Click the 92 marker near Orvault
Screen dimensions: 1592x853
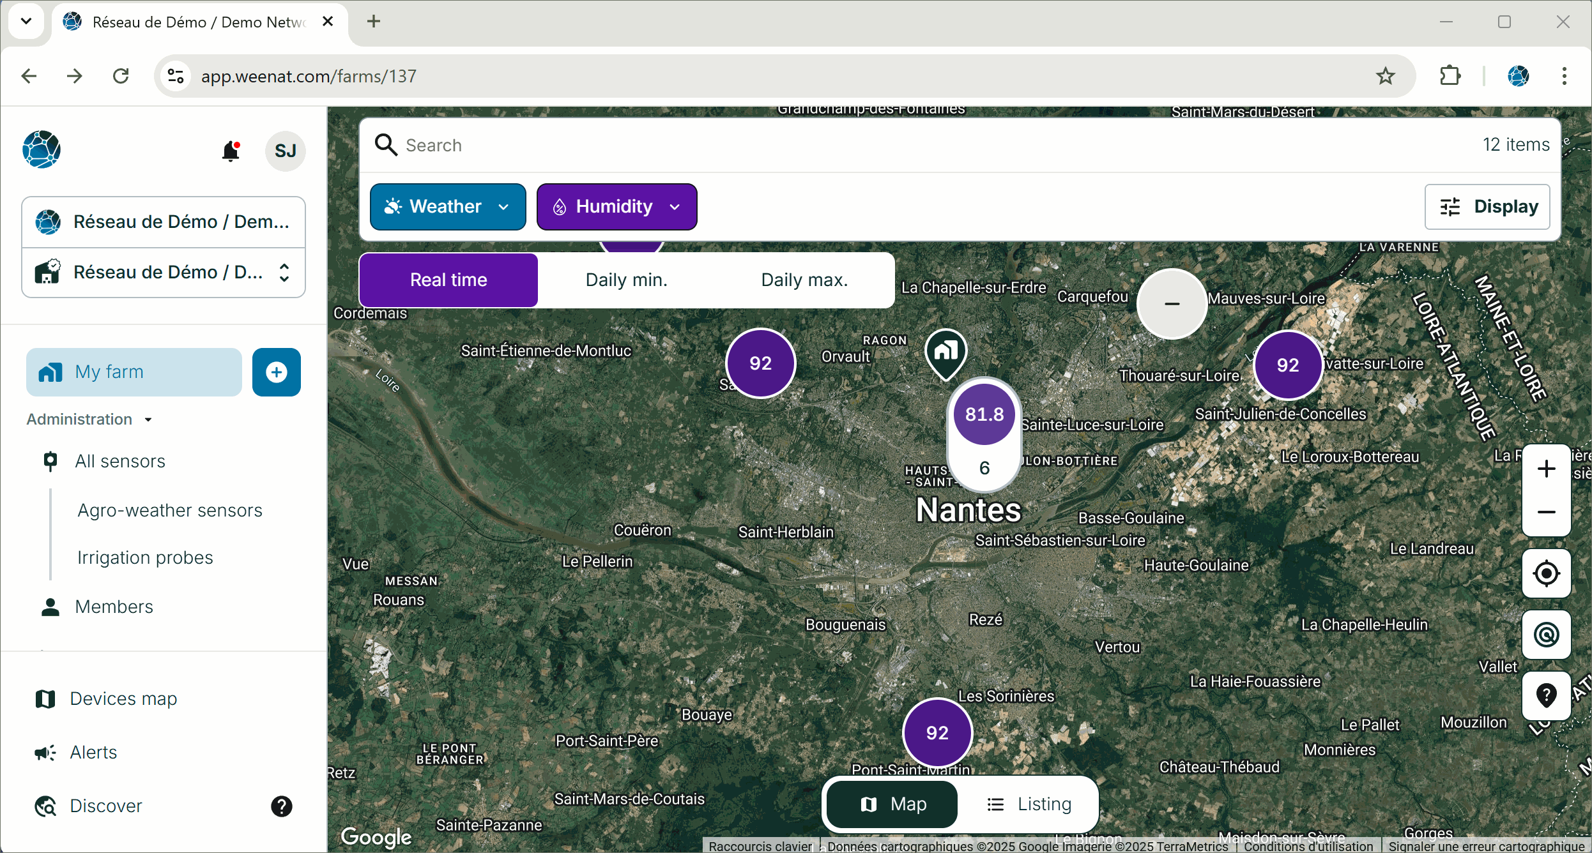point(760,363)
